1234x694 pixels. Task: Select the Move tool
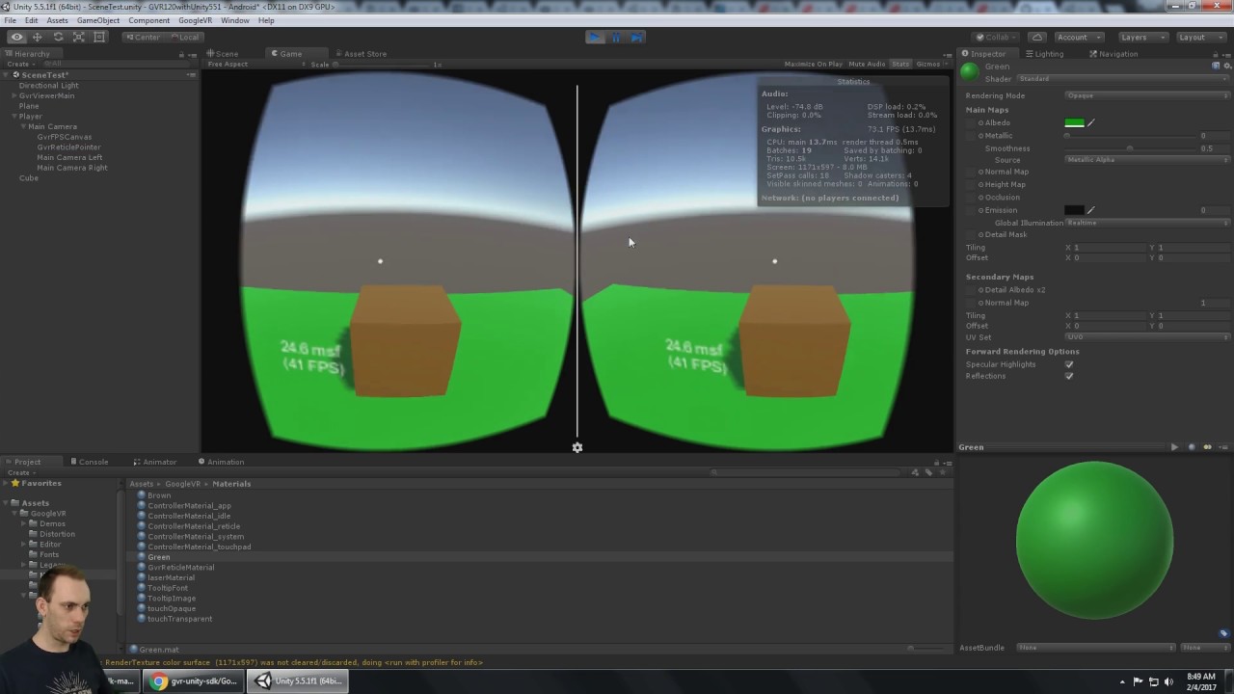[x=37, y=36]
